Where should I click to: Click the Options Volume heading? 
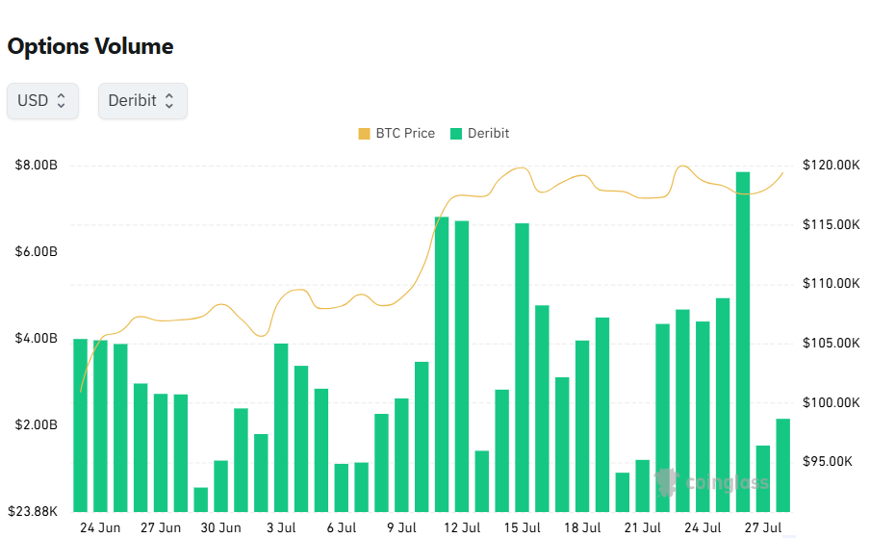(x=90, y=46)
